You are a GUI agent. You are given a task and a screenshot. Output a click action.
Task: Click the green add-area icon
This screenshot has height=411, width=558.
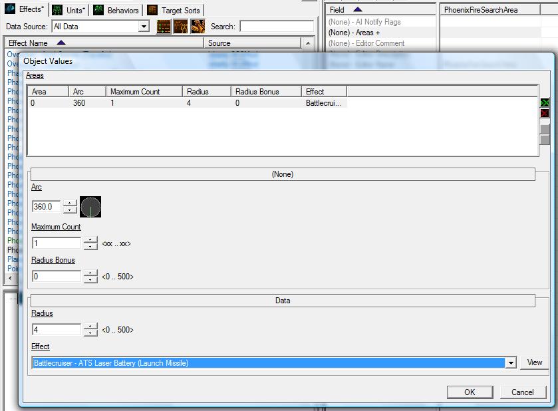[545, 103]
